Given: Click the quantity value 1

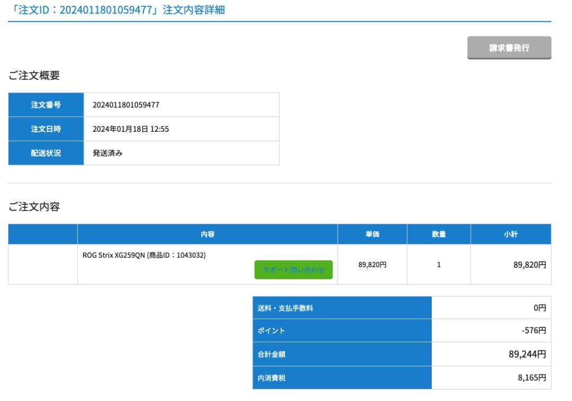Looking at the screenshot, I should (439, 265).
